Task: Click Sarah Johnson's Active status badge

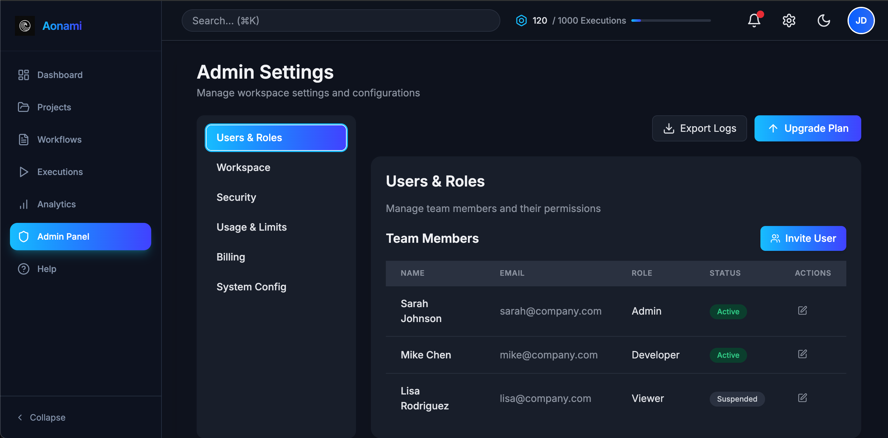Action: (x=728, y=311)
